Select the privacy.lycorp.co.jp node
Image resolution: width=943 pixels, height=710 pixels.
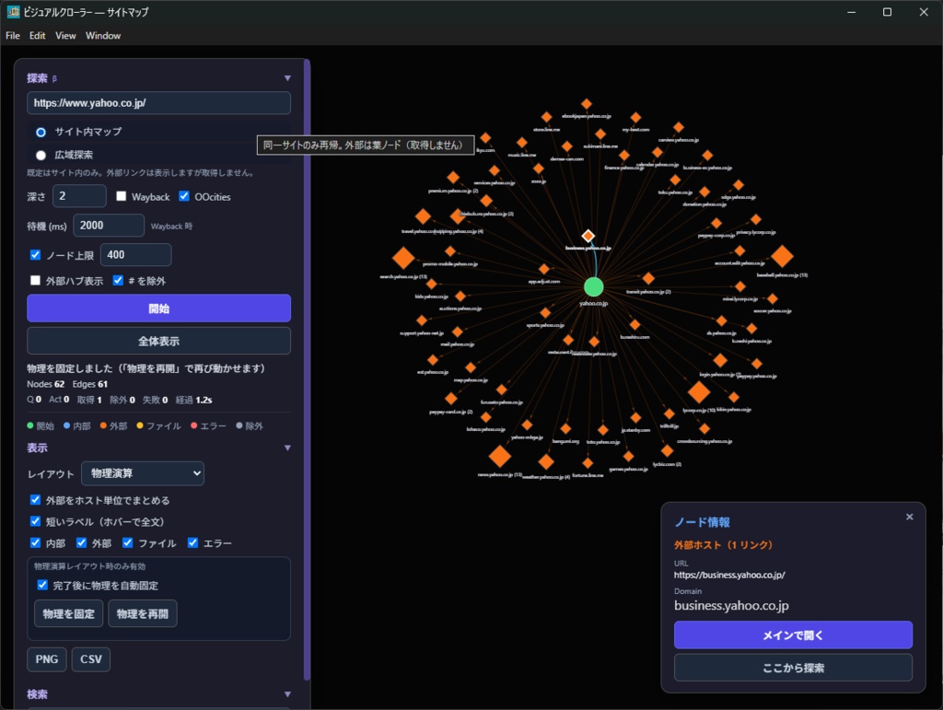[756, 219]
